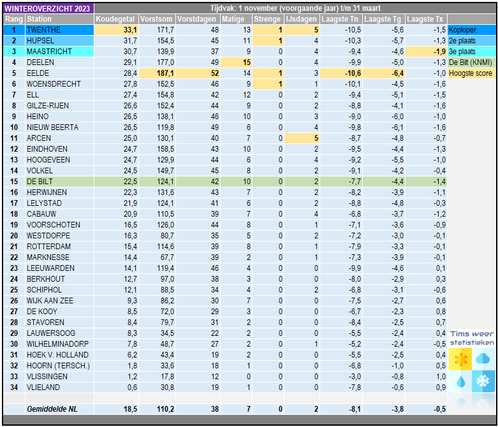Select the WINTEROVERZICHT 2023 title cell

48,8
